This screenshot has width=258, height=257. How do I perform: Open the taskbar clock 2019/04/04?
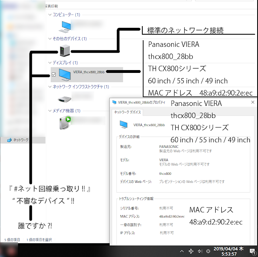[229, 251]
